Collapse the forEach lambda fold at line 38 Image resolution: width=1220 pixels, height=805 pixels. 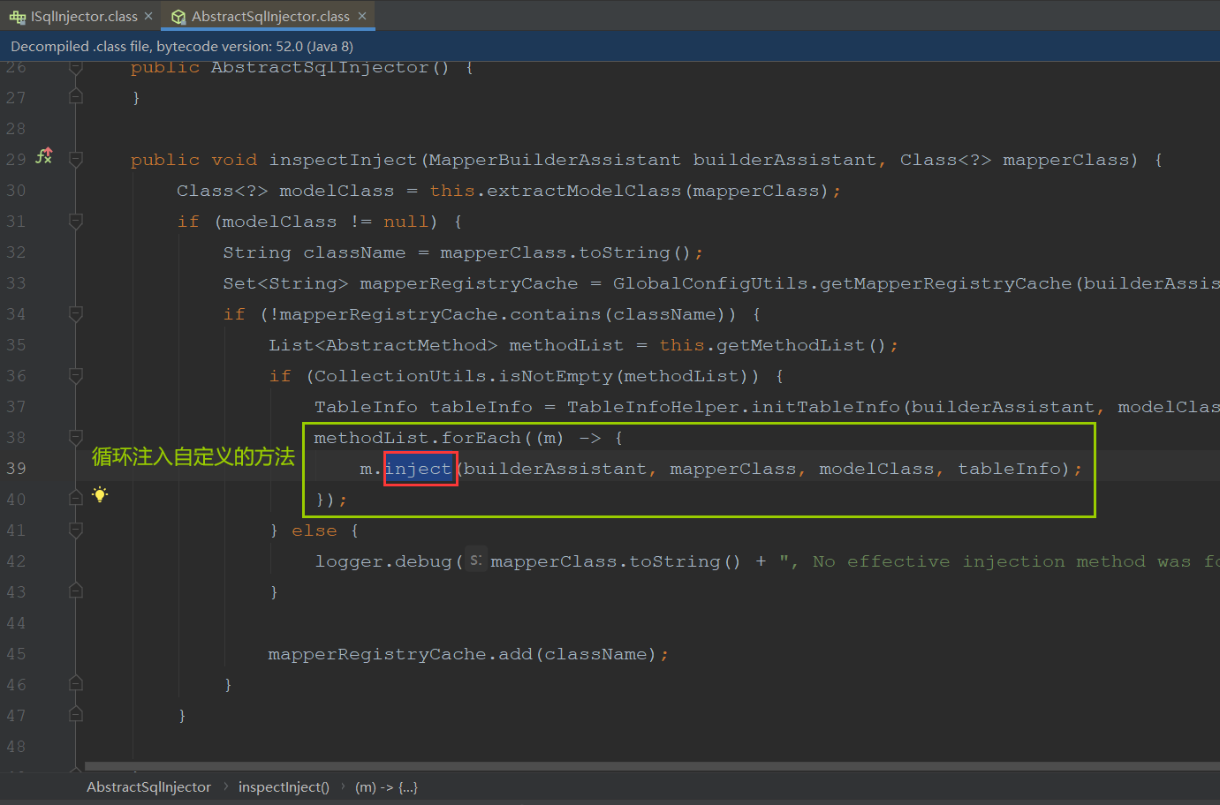[76, 438]
